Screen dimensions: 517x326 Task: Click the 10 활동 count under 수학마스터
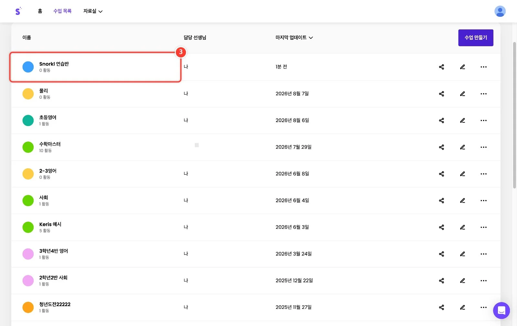(46, 151)
